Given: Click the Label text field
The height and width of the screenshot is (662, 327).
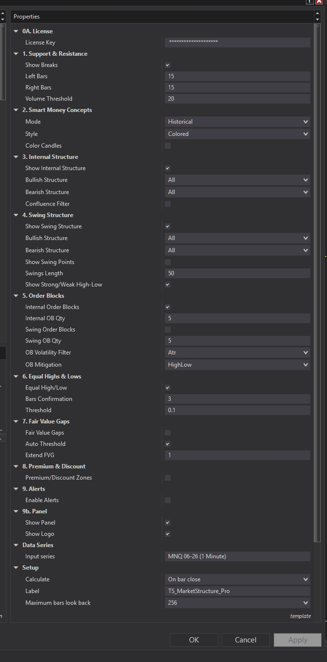Looking at the screenshot, I should pos(238,591).
